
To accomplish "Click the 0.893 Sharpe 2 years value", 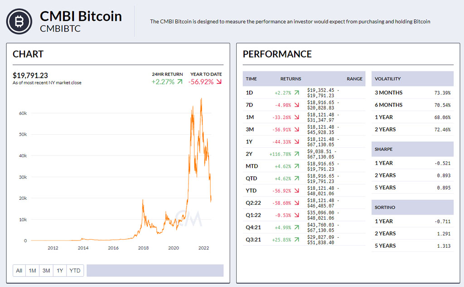I will coord(444,175).
